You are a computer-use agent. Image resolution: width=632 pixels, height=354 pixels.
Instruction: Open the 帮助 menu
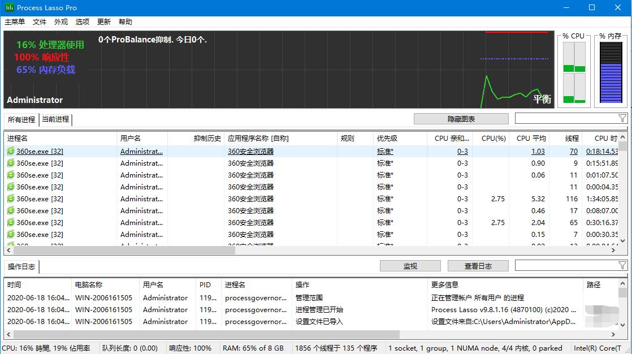[125, 22]
